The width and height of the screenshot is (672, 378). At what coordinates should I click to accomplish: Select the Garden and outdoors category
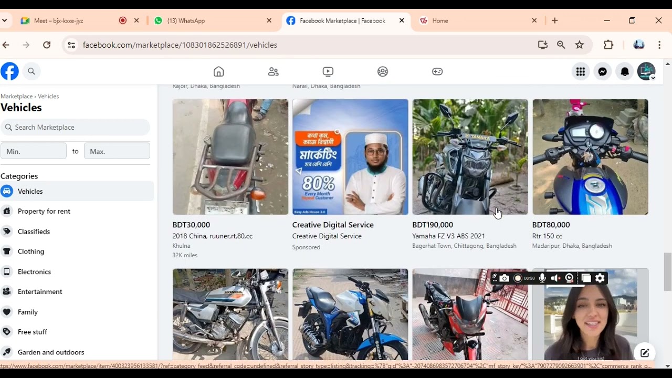77,352
